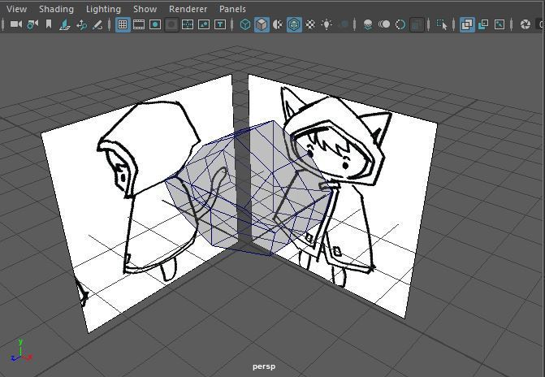The image size is (545, 377).
Task: Click the Multisample Anti-aliasing icon
Action: point(400,24)
